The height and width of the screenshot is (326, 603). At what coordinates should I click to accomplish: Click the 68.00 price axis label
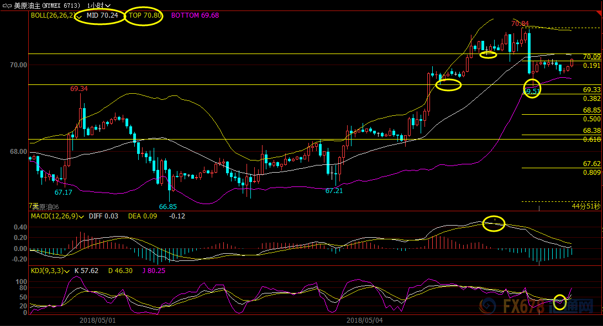pos(18,152)
